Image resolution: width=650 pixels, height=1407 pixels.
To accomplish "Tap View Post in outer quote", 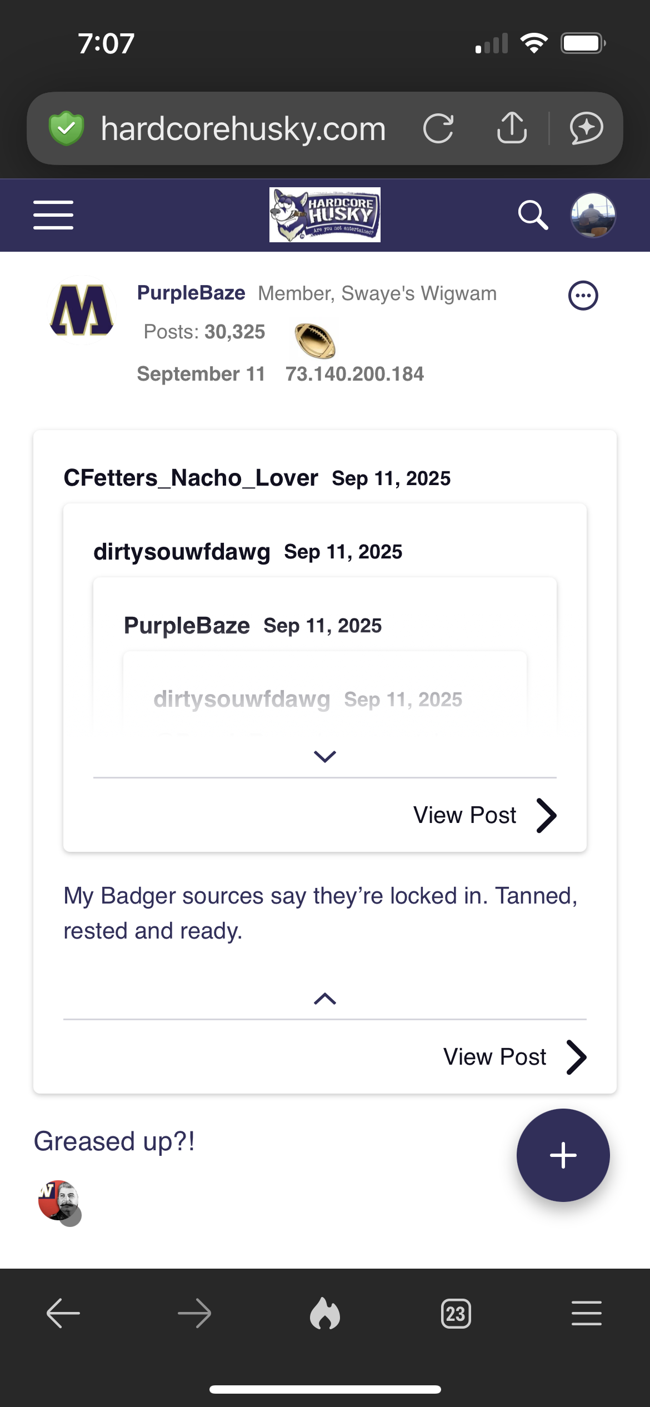I will pyautogui.click(x=513, y=1056).
